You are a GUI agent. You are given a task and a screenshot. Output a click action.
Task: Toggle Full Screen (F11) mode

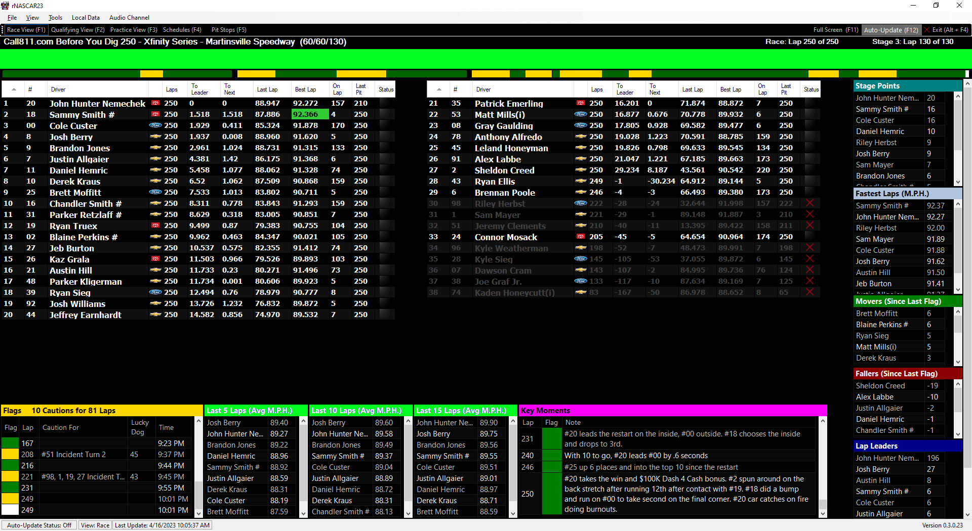[835, 30]
